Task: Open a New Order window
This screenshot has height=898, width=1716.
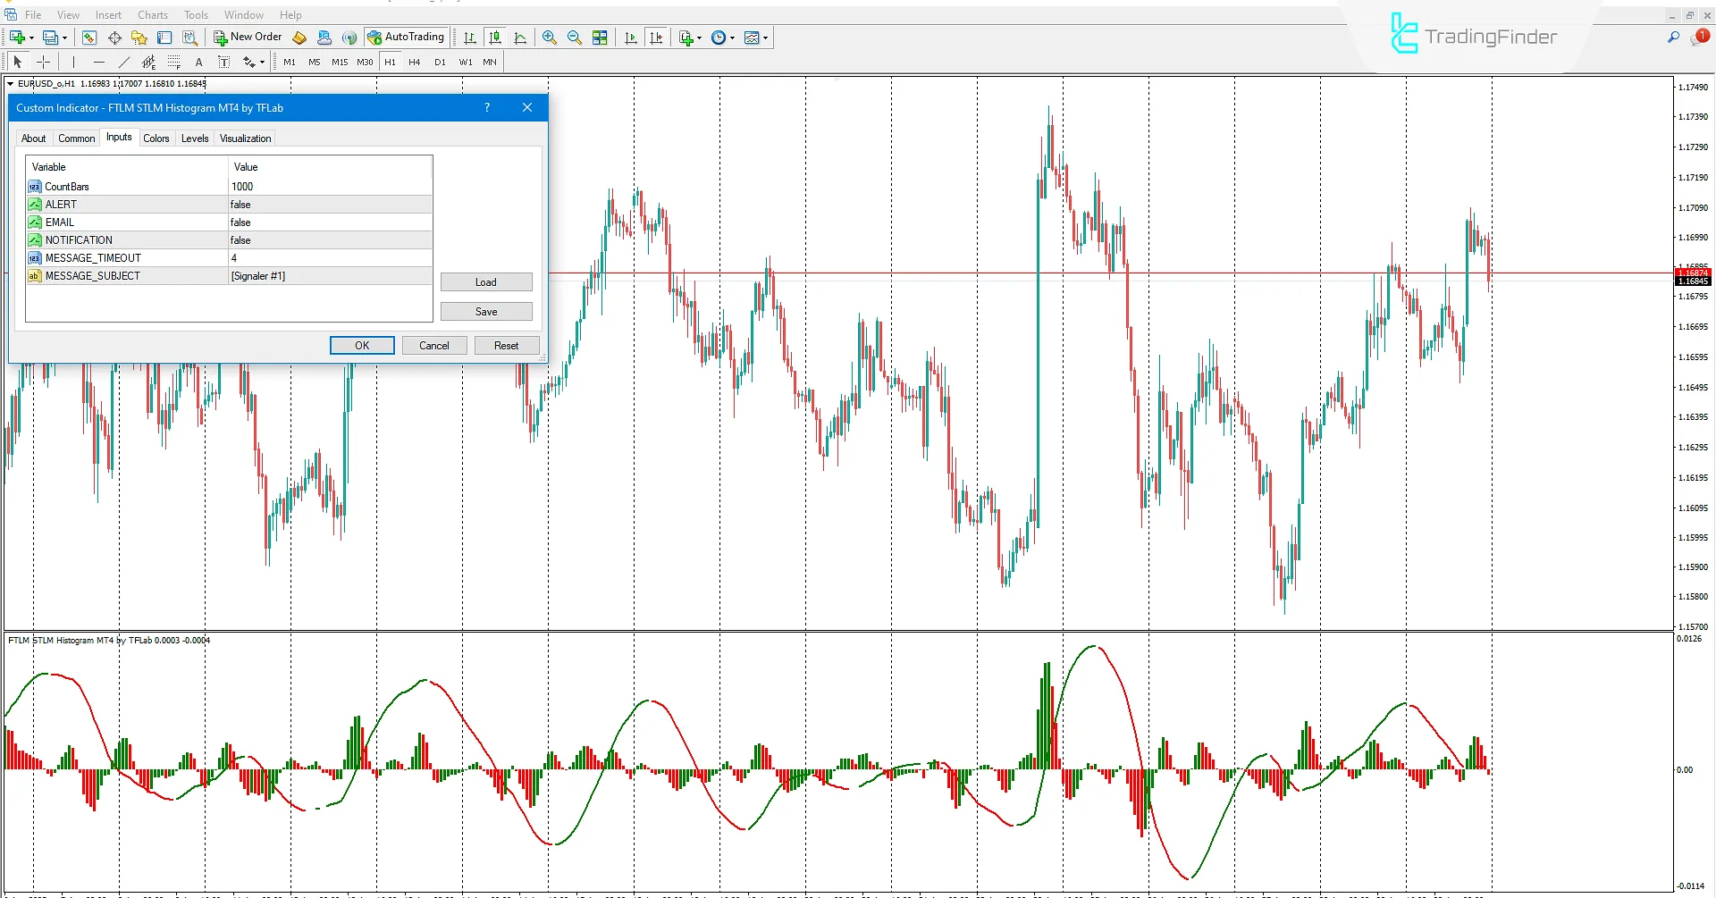Action: coord(248,37)
